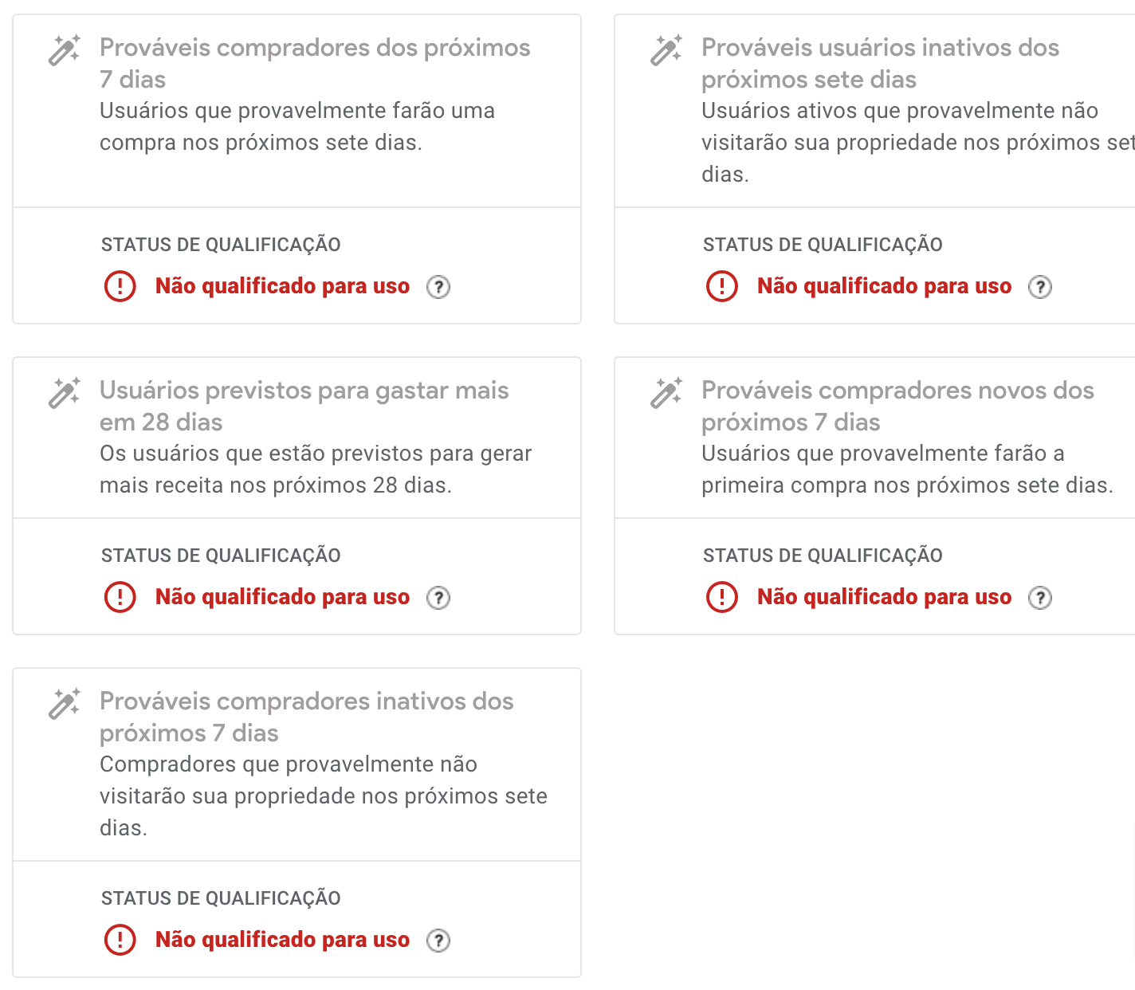
Task: Click the alert icon on the inactive purchasers card
Action: tap(119, 939)
